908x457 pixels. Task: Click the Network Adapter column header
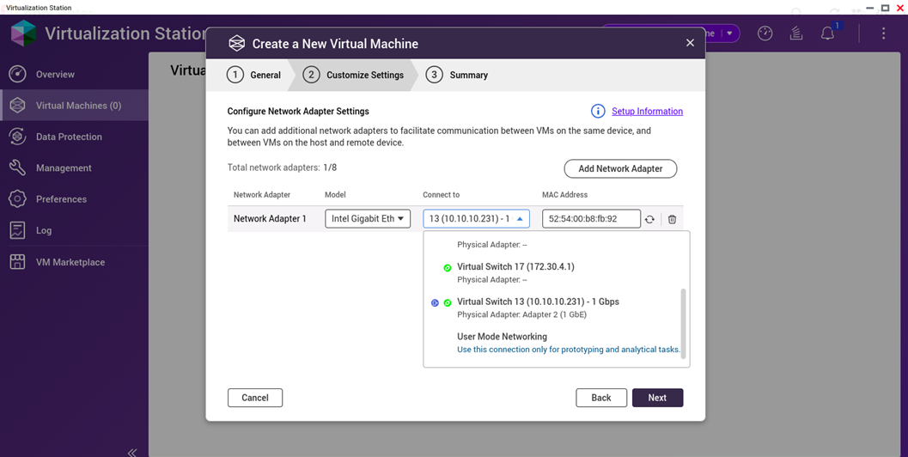262,195
